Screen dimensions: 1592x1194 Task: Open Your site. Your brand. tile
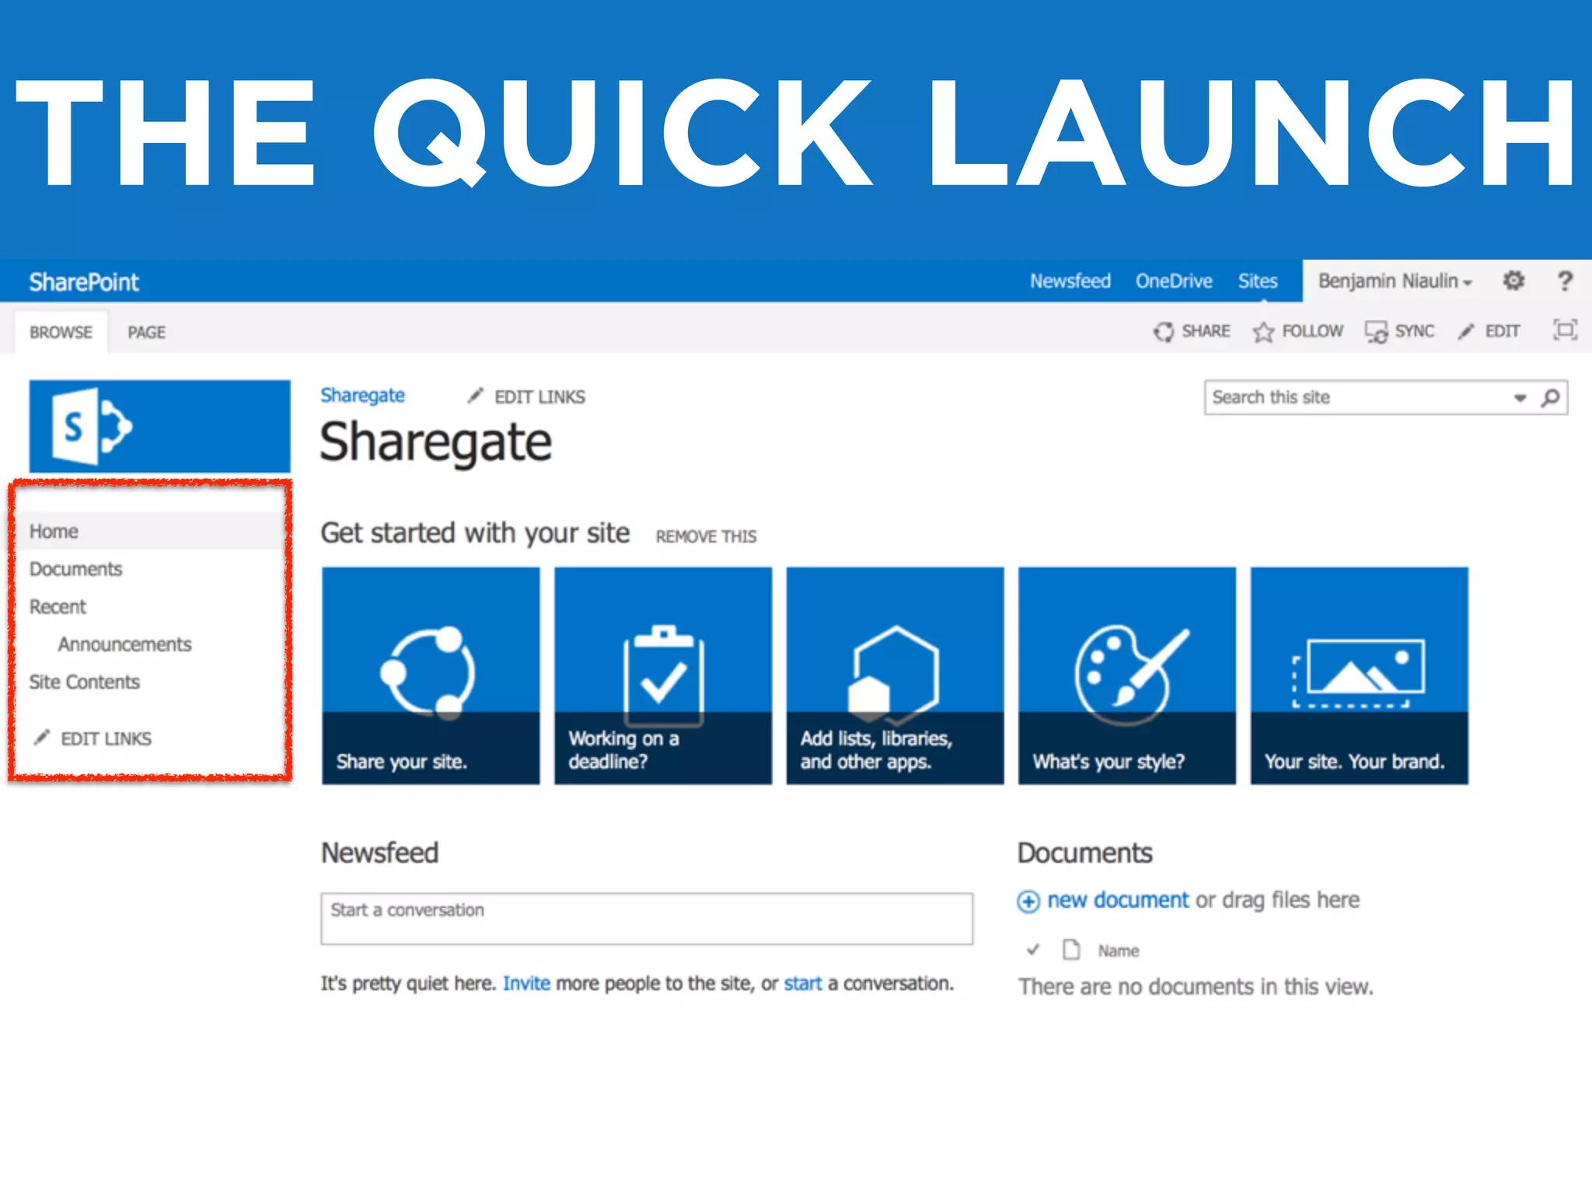point(1360,676)
